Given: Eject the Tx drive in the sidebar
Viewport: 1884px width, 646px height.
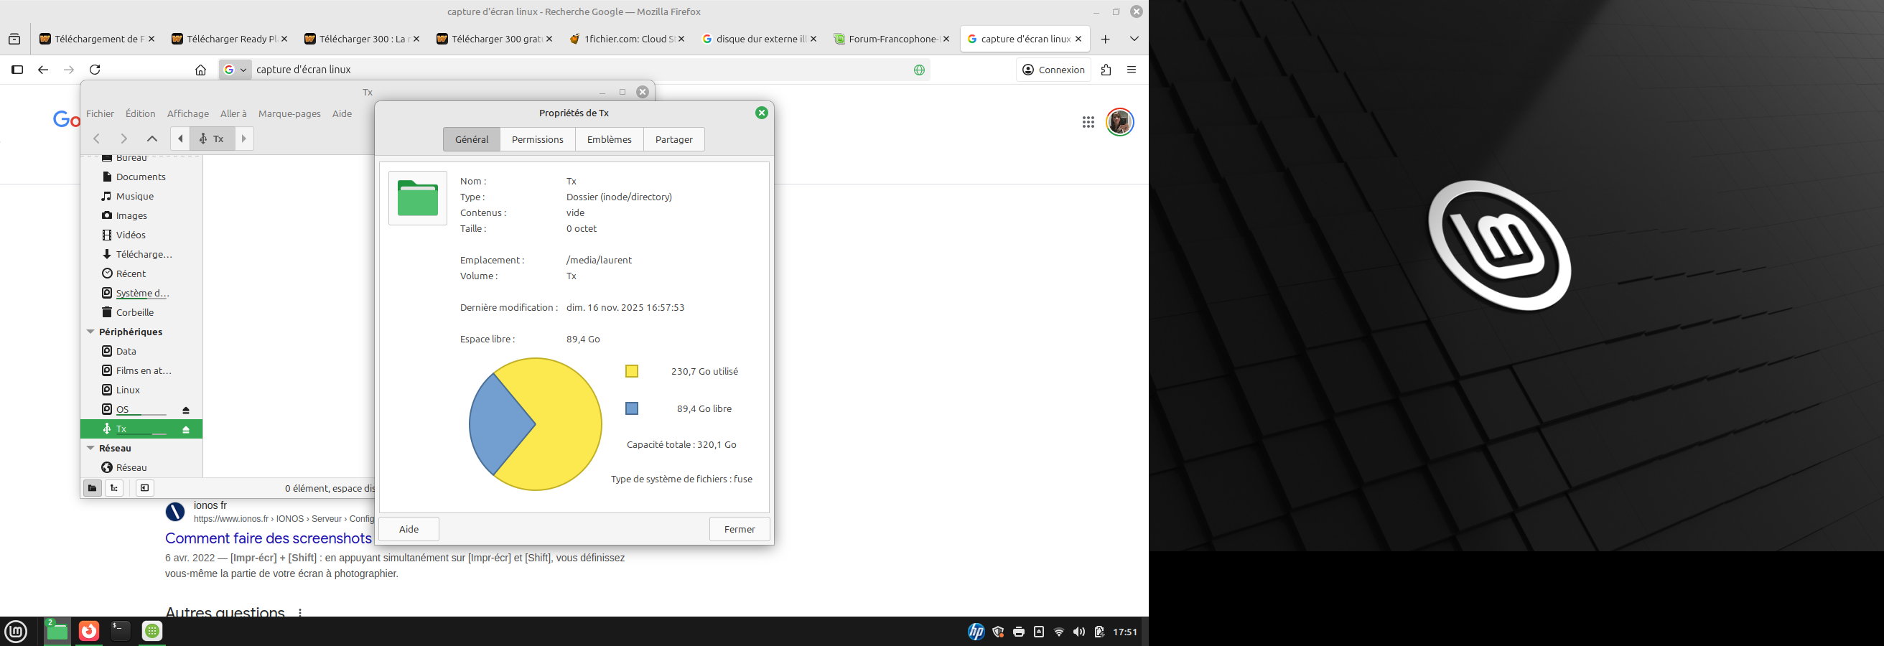Looking at the screenshot, I should (186, 430).
